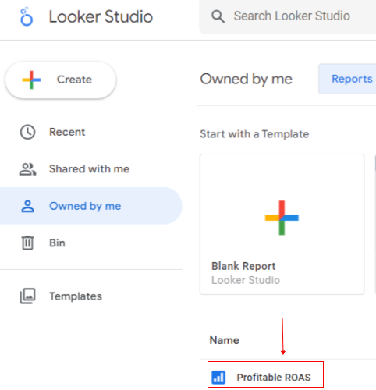This screenshot has height=390, width=376.
Task: Open the Templates section
Action: click(91, 296)
